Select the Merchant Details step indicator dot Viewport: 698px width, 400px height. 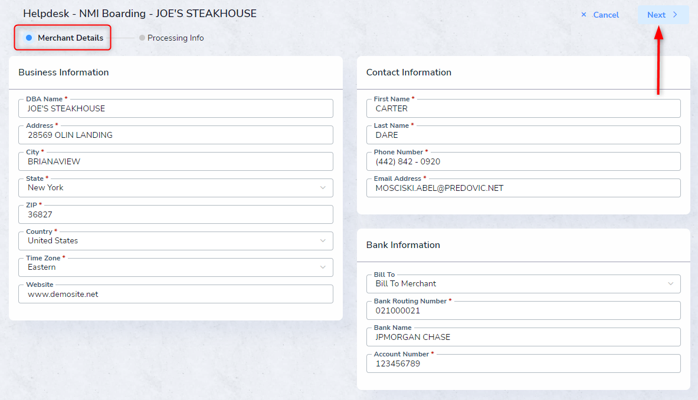pyautogui.click(x=29, y=38)
